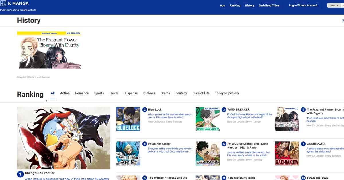Click the rank 7 badge beside GACHIAKUTA
This screenshot has height=180, width=344.
point(303,144)
